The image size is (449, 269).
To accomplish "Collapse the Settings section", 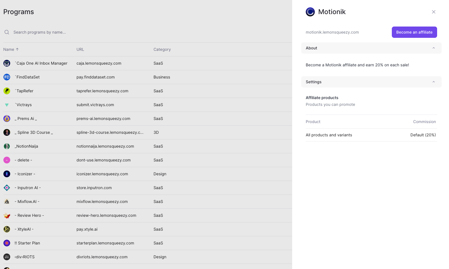I will 433,82.
